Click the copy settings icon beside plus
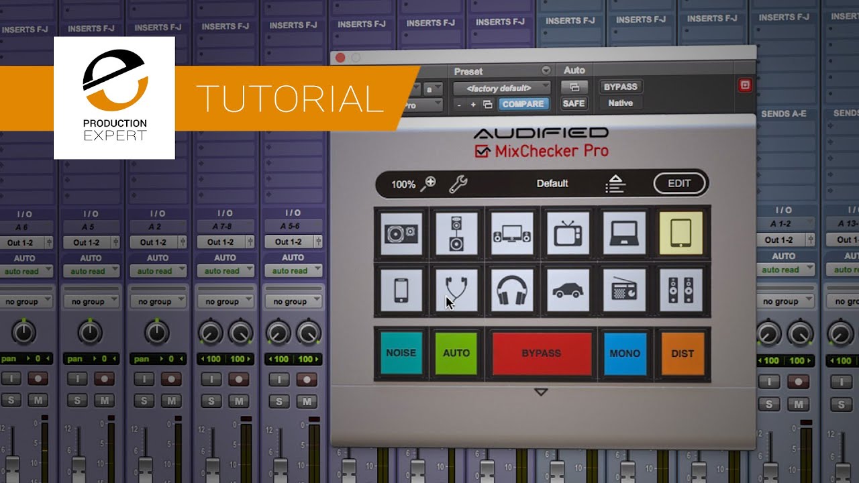Viewport: 859px width, 483px height. point(488,105)
